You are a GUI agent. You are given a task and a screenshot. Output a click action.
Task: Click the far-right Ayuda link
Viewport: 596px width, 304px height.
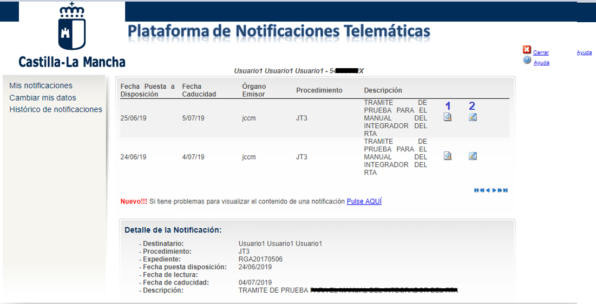pyautogui.click(x=584, y=52)
